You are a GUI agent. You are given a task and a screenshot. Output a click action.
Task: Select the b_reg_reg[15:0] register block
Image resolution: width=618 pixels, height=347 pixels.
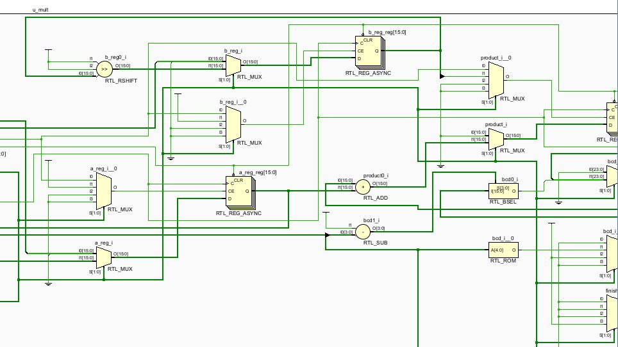(370, 51)
